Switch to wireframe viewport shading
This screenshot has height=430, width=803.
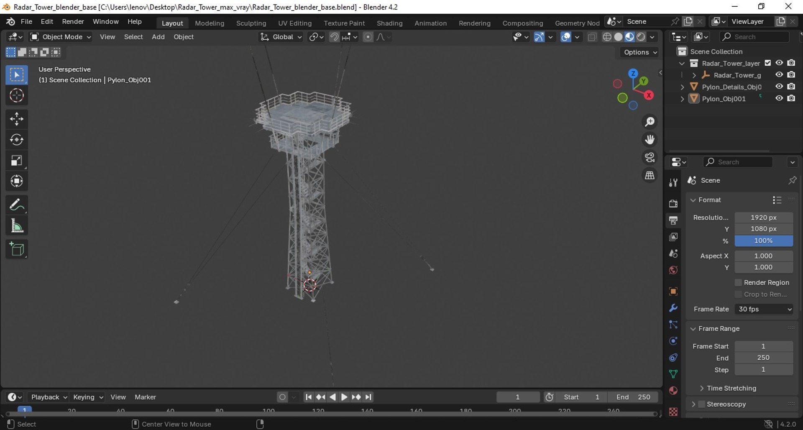(x=607, y=37)
